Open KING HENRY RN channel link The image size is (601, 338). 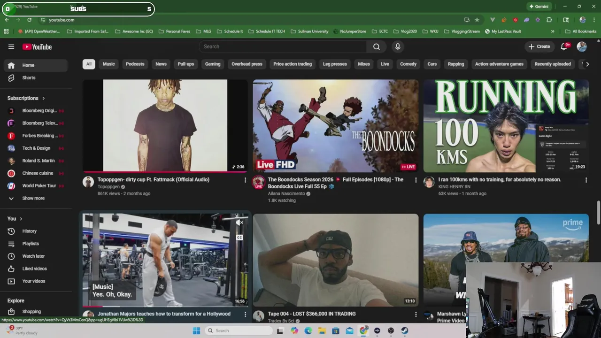pyautogui.click(x=454, y=187)
